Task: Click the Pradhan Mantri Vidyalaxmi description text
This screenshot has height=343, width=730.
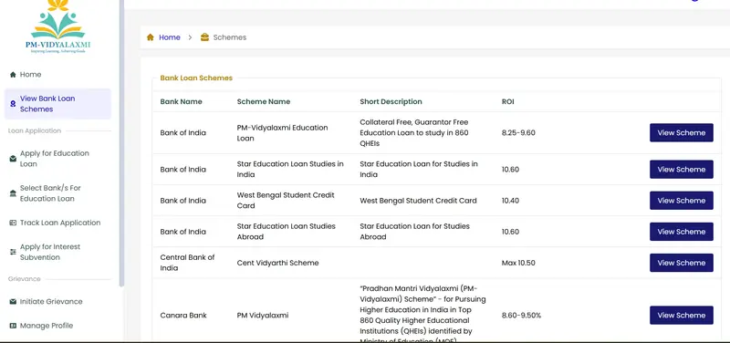Action: pos(422,313)
